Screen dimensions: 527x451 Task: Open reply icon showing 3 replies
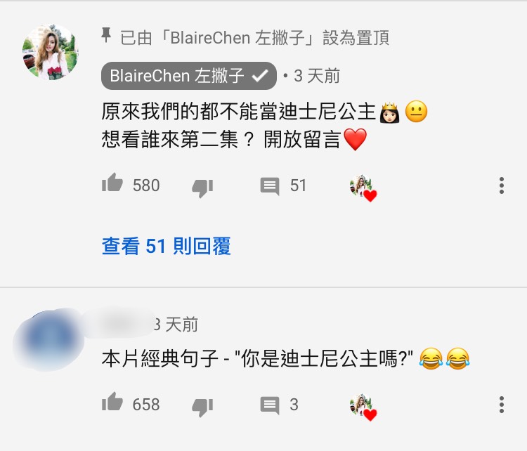tap(270, 405)
